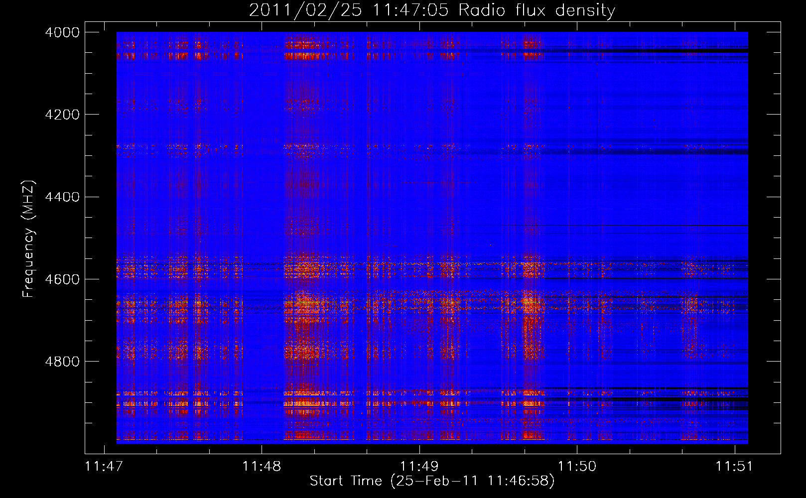Select the 4800 frequency axis label

[x=62, y=361]
